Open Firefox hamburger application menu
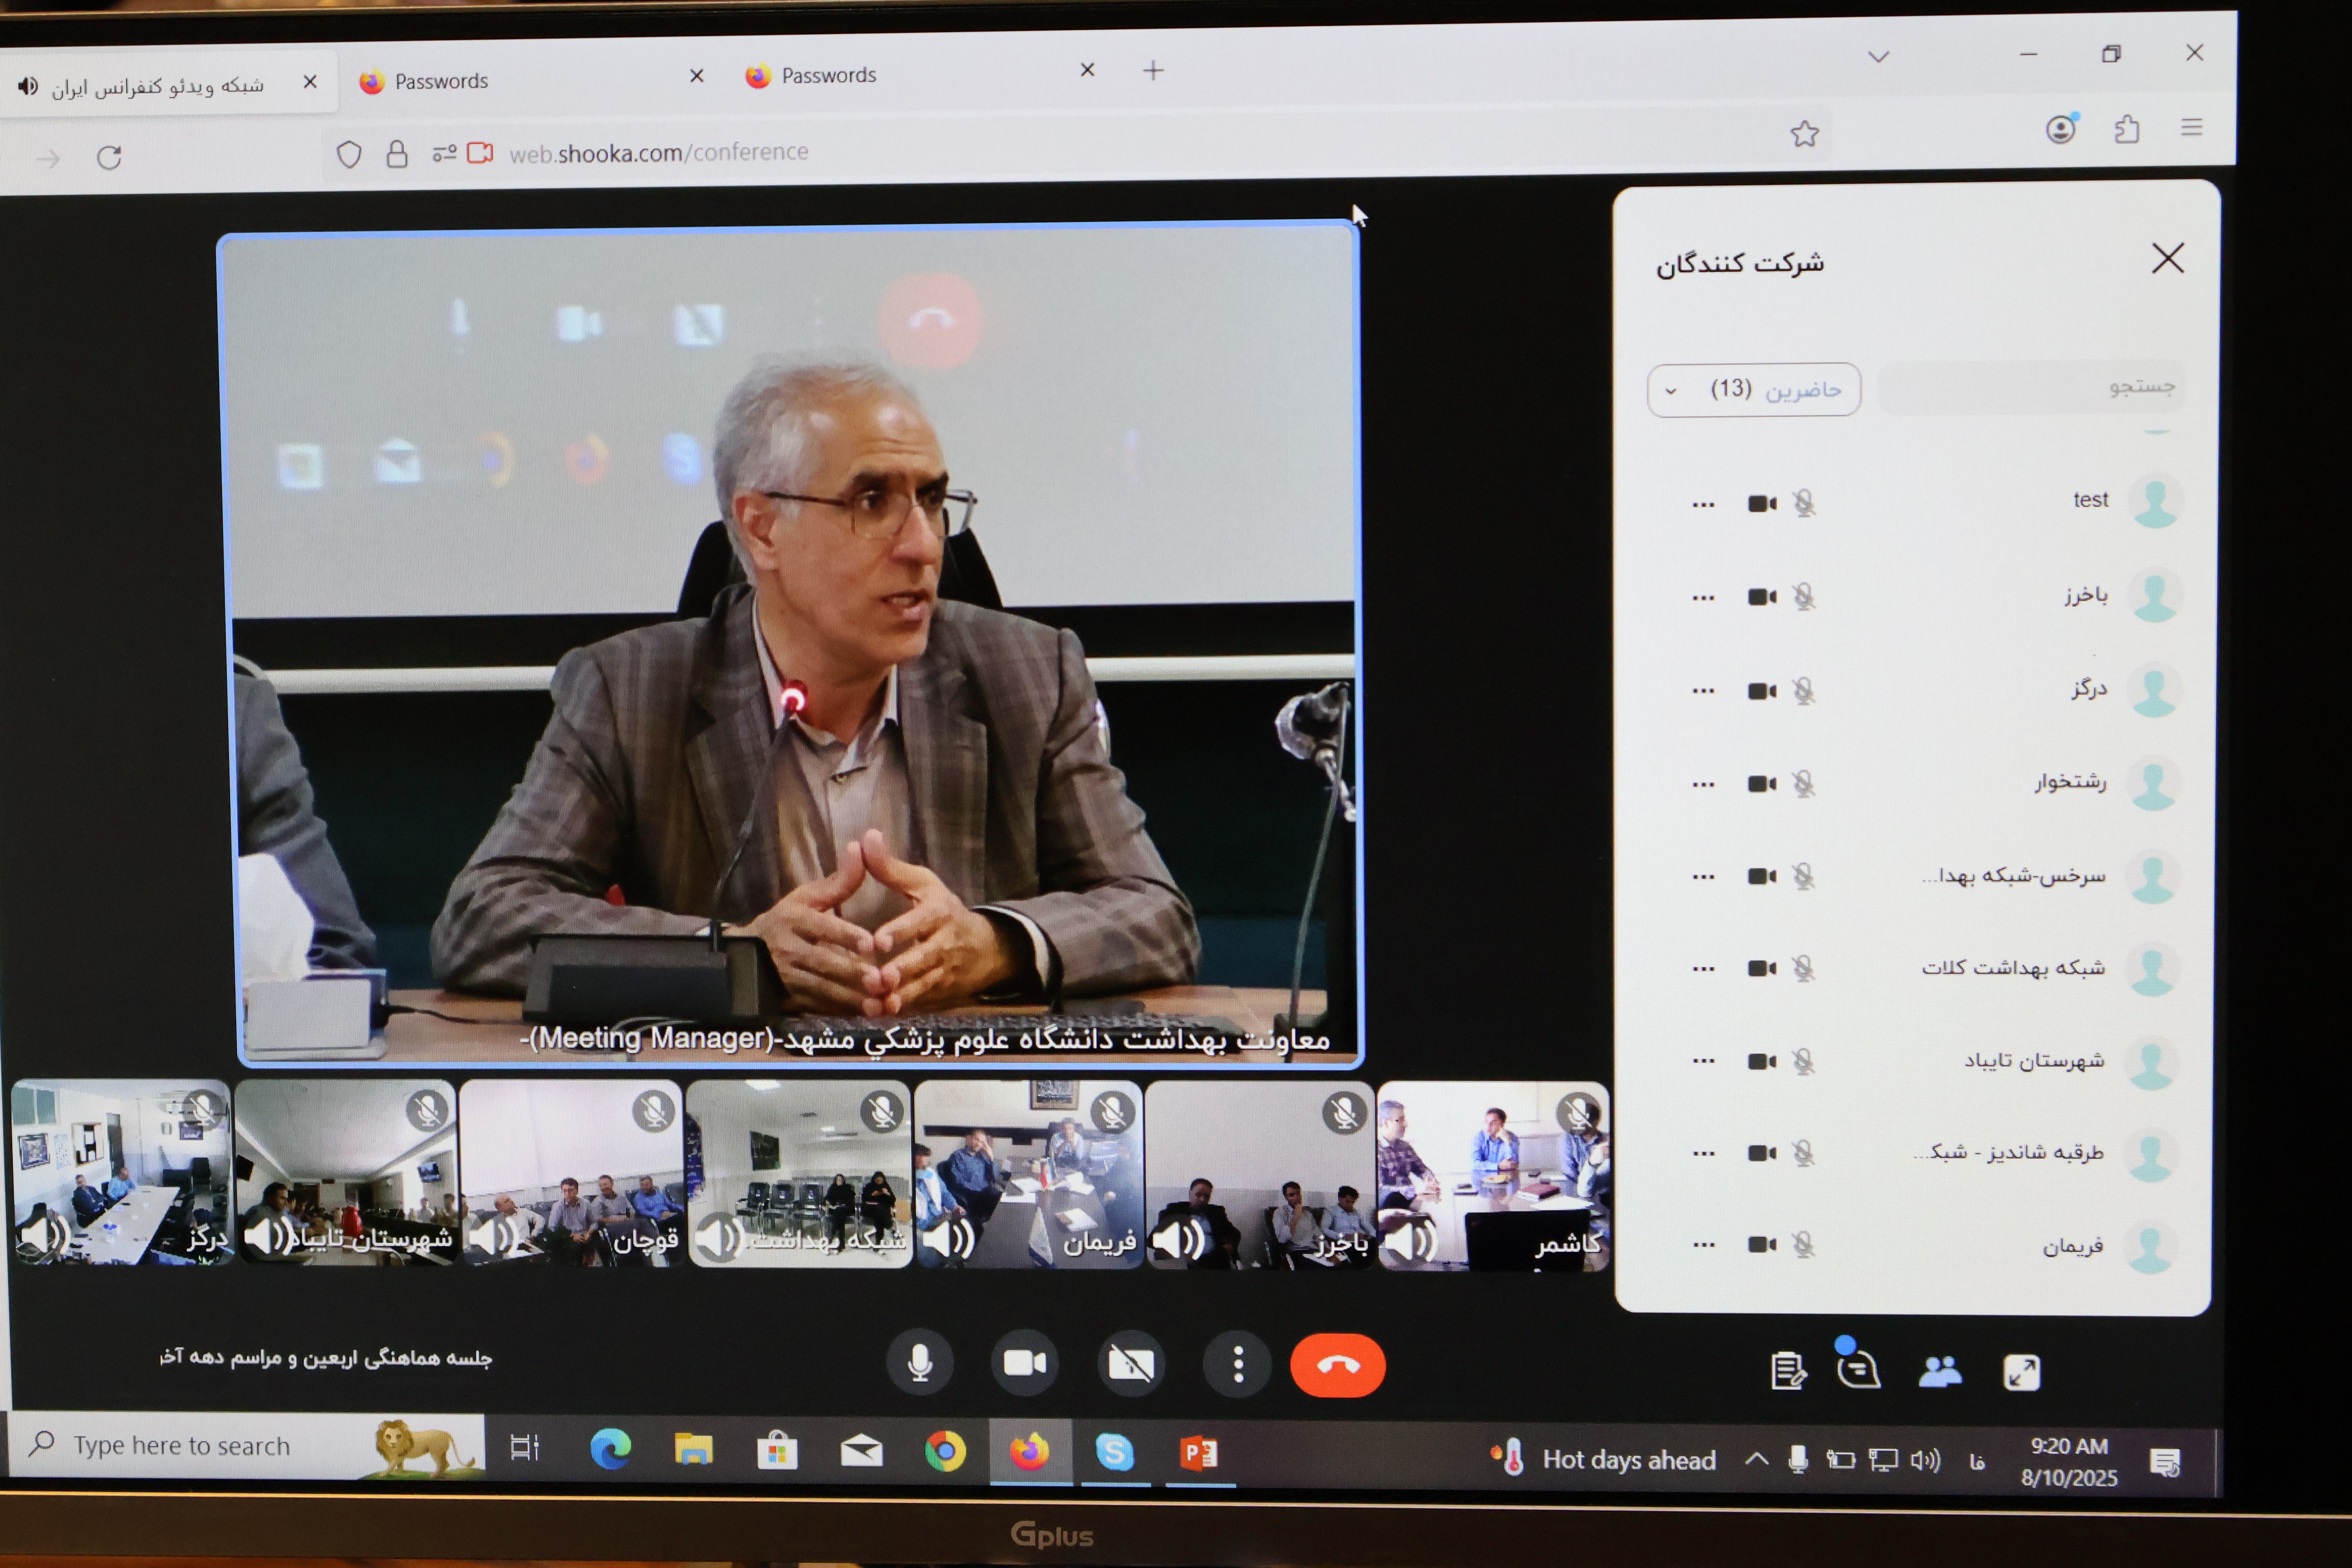Image resolution: width=2352 pixels, height=1568 pixels. coord(2191,127)
